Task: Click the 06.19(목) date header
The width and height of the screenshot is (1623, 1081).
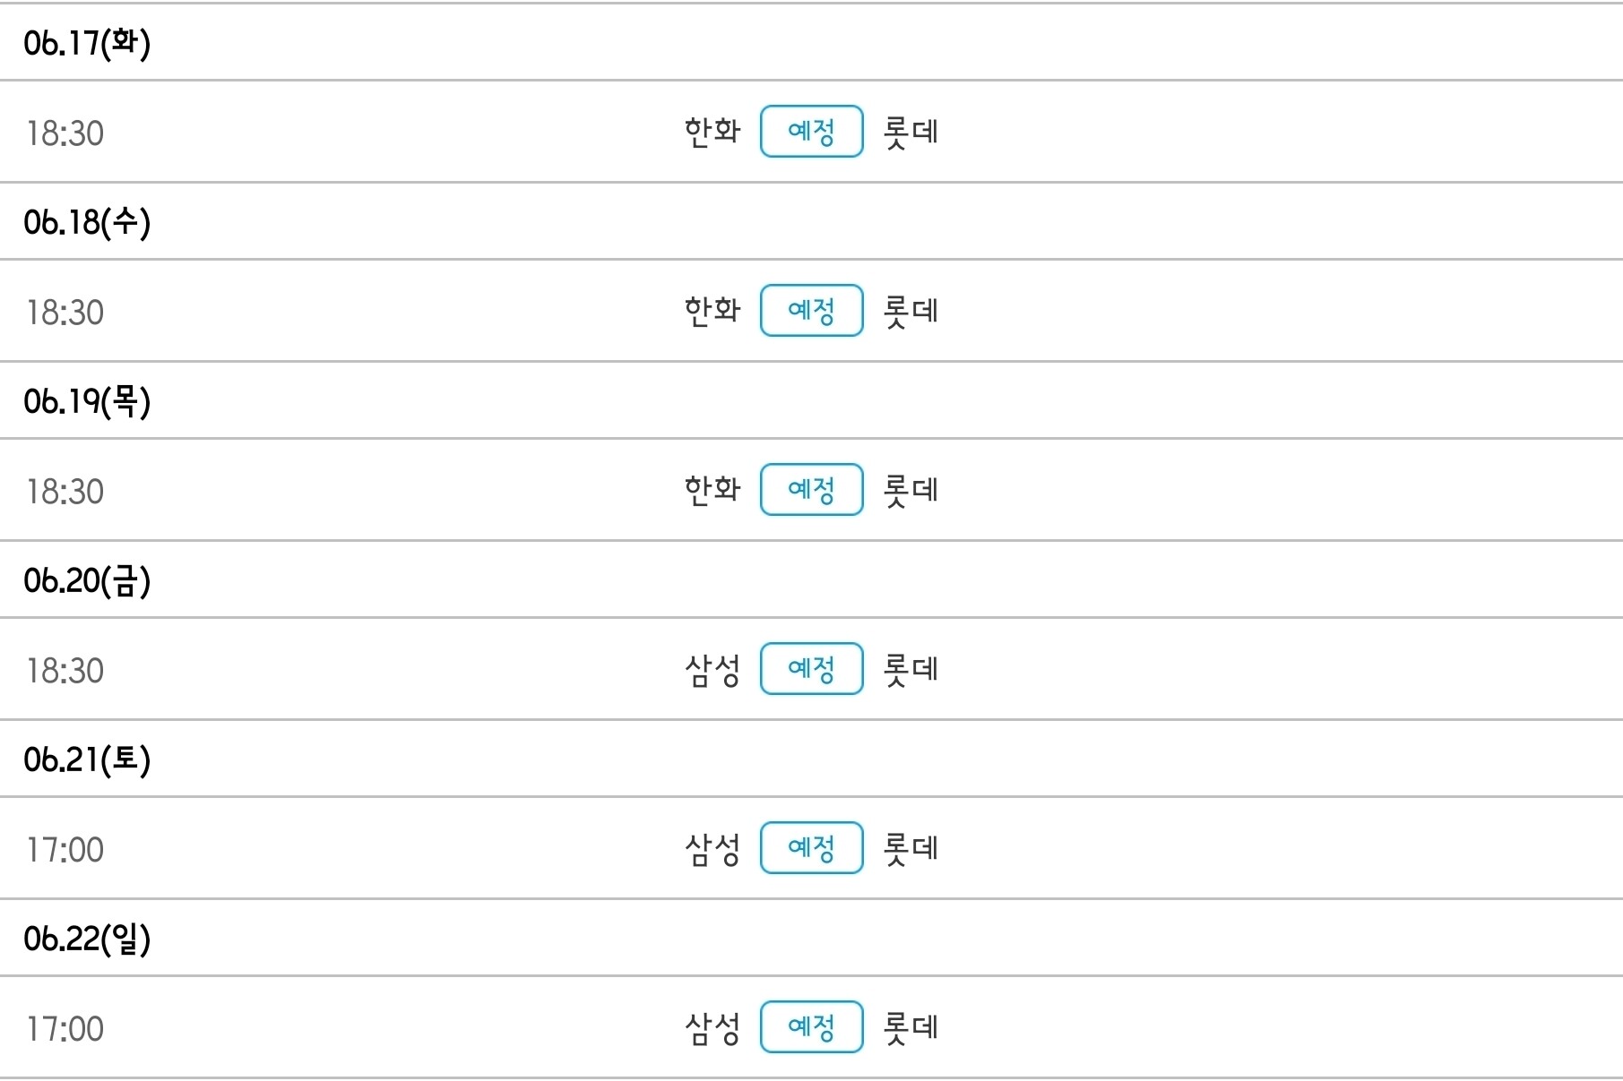Action: [87, 401]
